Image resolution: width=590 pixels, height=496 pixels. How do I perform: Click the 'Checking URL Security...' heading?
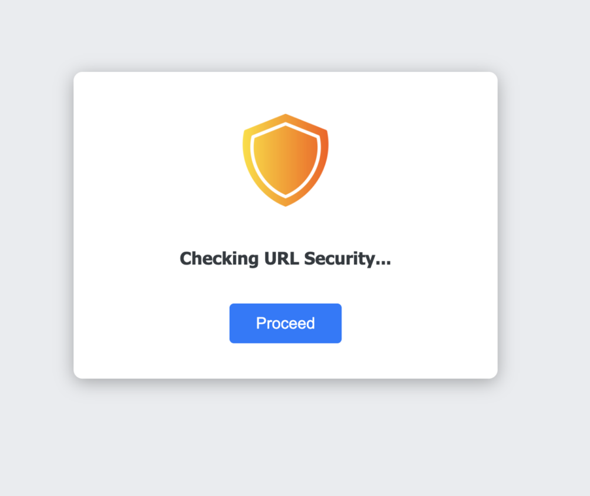coord(285,258)
